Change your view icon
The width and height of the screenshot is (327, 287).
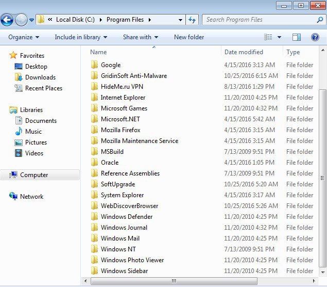(x=268, y=37)
